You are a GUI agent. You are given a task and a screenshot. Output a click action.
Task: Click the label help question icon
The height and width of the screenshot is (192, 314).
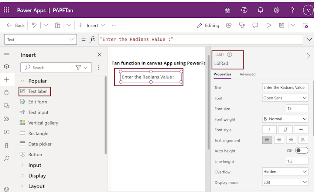pos(229,55)
